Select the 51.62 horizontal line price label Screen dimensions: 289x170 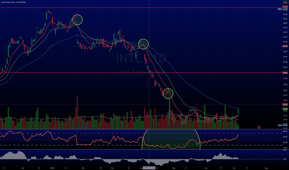click(285, 7)
